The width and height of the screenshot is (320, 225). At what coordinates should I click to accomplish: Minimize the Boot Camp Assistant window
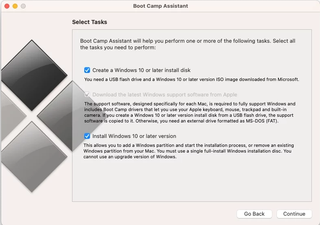(x=15, y=6)
